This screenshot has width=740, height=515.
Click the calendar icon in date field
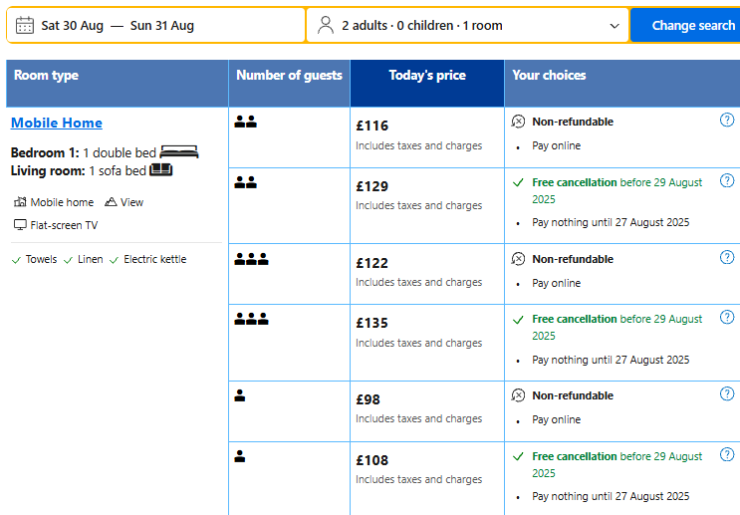pos(25,26)
